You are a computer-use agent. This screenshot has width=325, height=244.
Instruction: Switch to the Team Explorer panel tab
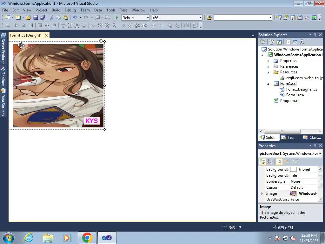[x=289, y=138]
